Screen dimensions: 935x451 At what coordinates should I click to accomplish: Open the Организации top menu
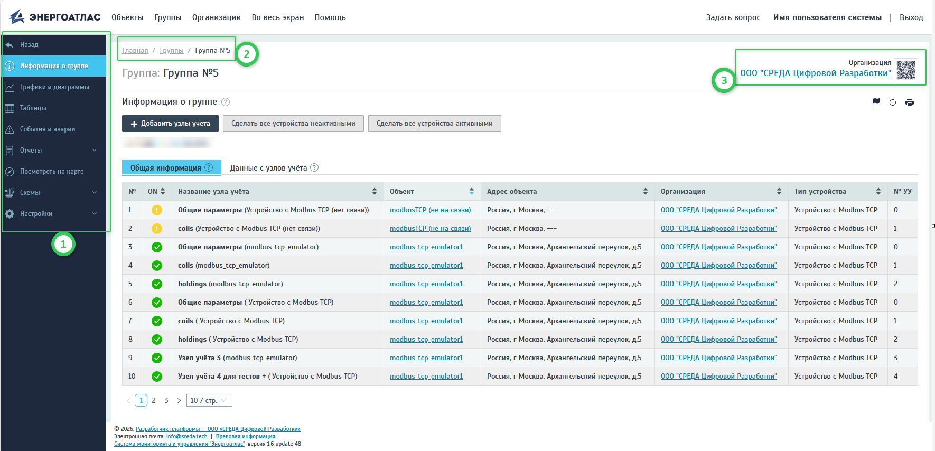coord(217,17)
